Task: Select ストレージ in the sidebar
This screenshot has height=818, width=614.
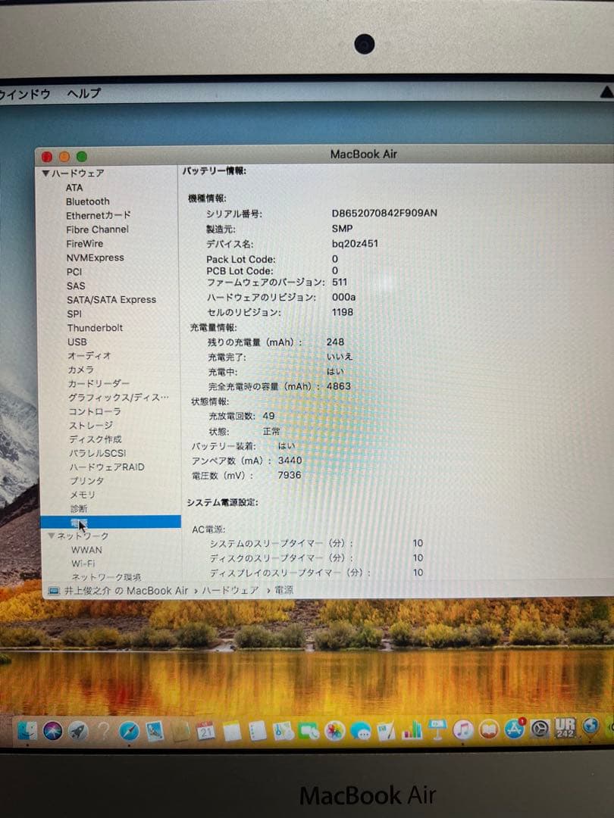Action: (91, 426)
